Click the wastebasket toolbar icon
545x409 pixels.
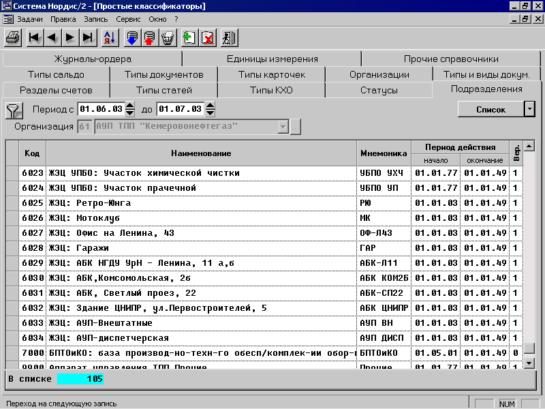pyautogui.click(x=168, y=37)
